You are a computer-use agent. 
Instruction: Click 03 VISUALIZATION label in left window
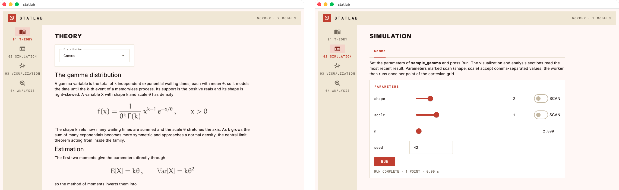point(23,74)
